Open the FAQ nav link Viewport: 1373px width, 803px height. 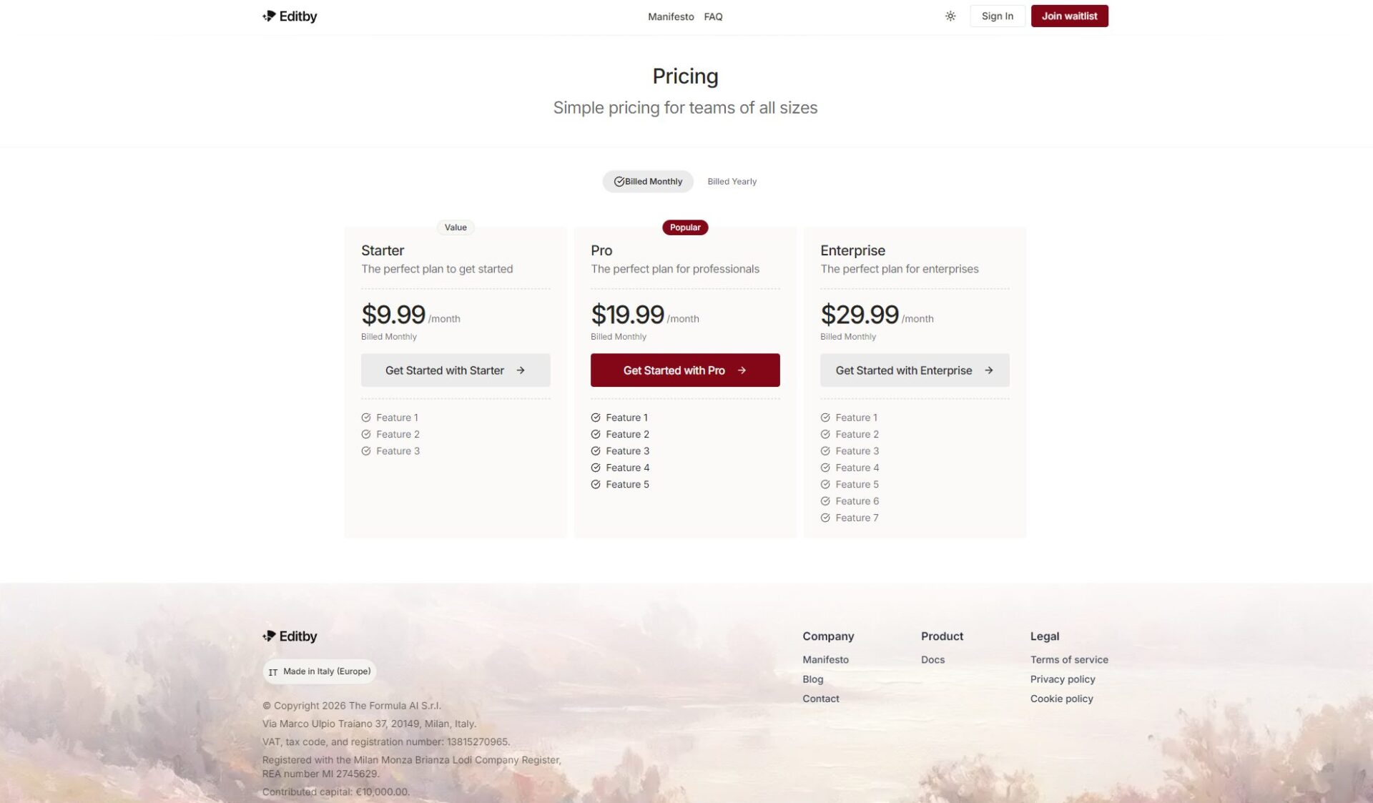(x=713, y=16)
